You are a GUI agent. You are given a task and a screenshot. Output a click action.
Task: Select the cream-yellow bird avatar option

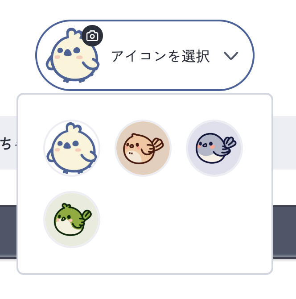click(x=72, y=148)
